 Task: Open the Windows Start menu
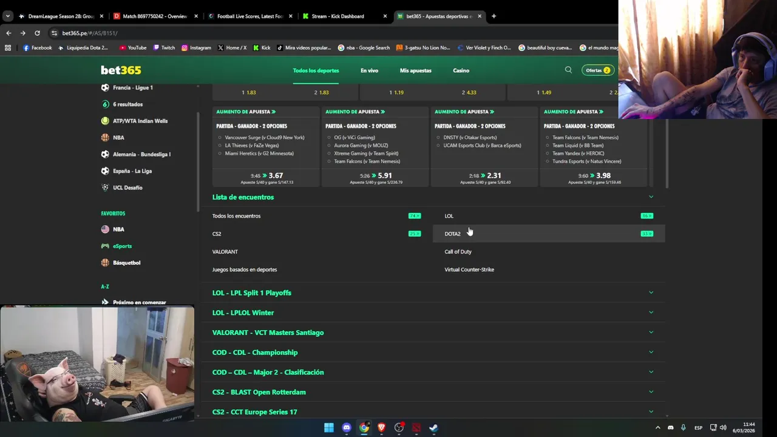[x=328, y=427]
